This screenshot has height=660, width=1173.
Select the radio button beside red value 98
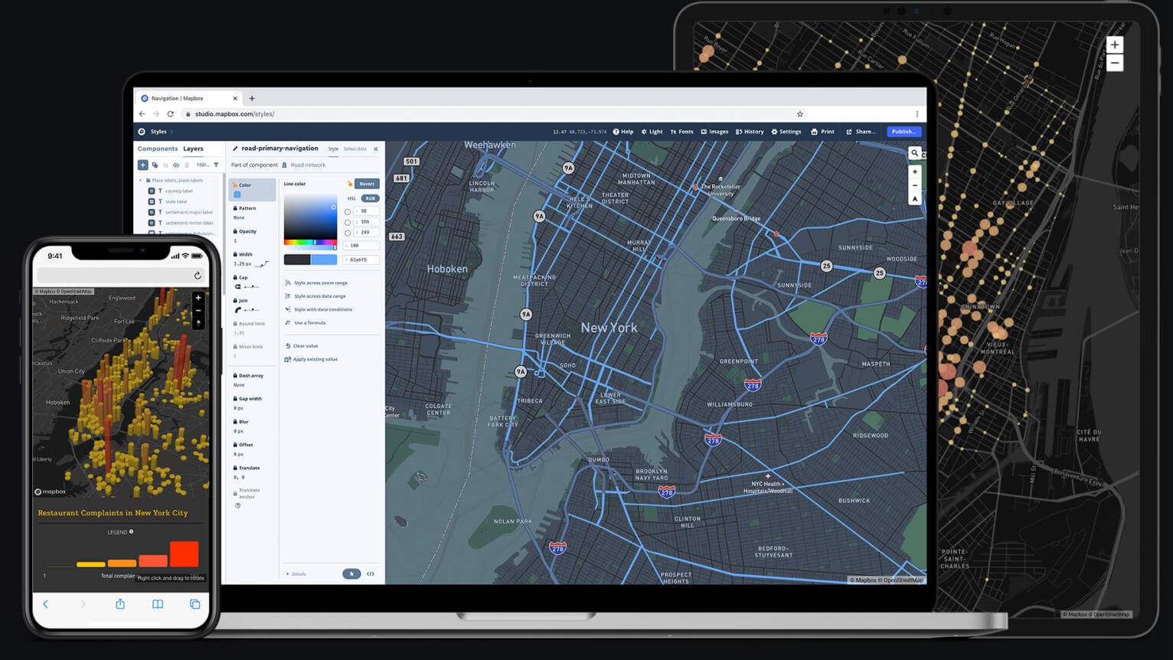(x=348, y=211)
